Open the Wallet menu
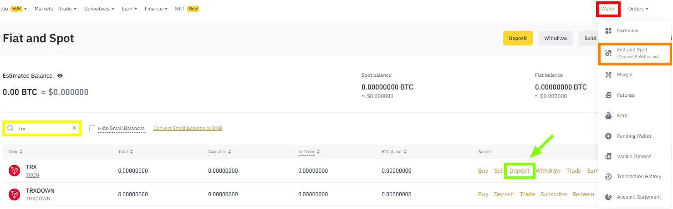The width and height of the screenshot is (673, 209). pos(608,9)
